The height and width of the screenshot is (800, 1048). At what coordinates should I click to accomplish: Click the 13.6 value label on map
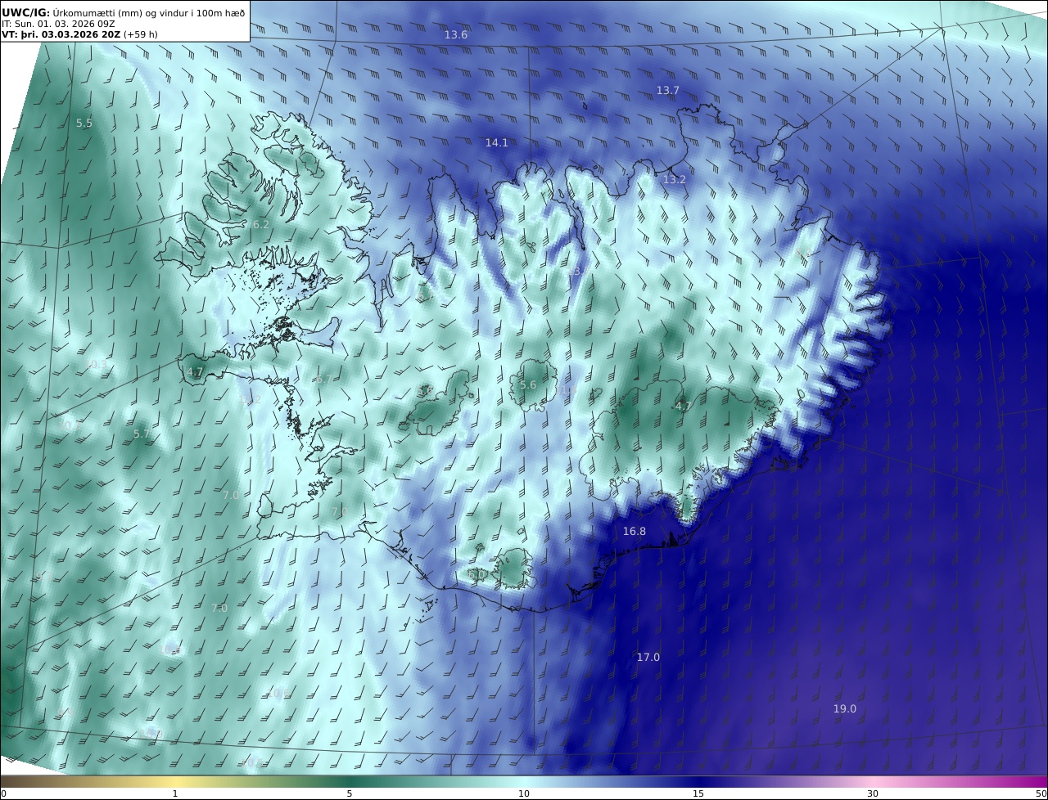pos(456,34)
